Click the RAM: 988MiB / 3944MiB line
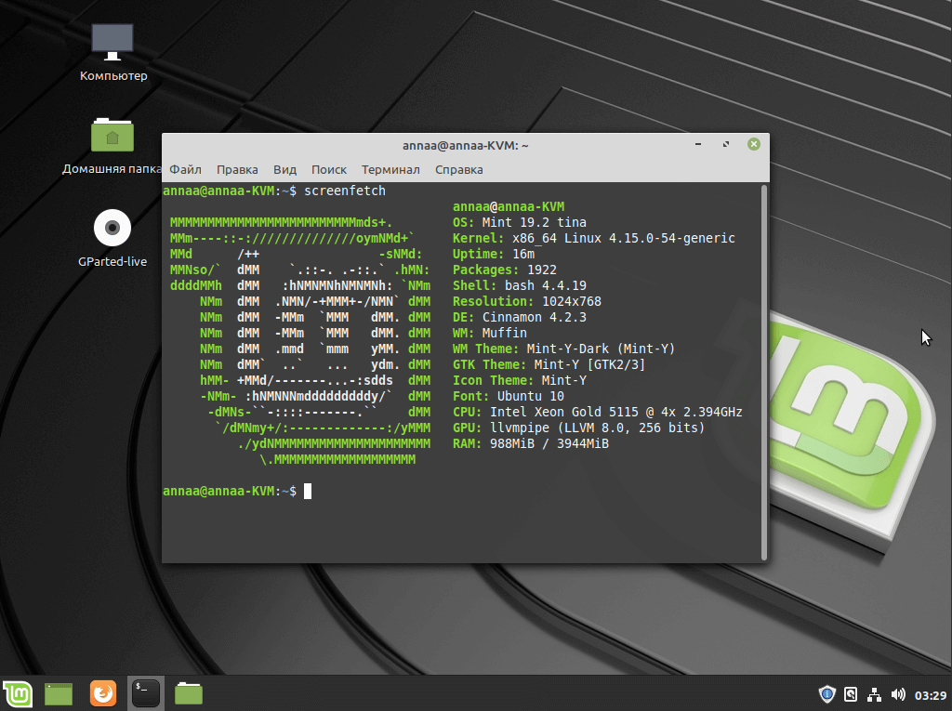 [531, 443]
